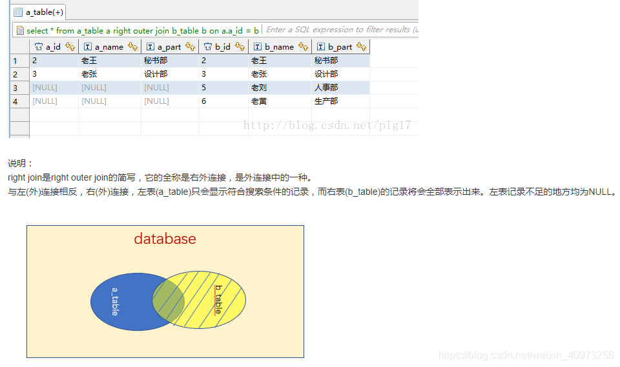Viewport: 620px width, 367px height.
Task: Click b_name cell 老刘
Action: pyautogui.click(x=280, y=88)
